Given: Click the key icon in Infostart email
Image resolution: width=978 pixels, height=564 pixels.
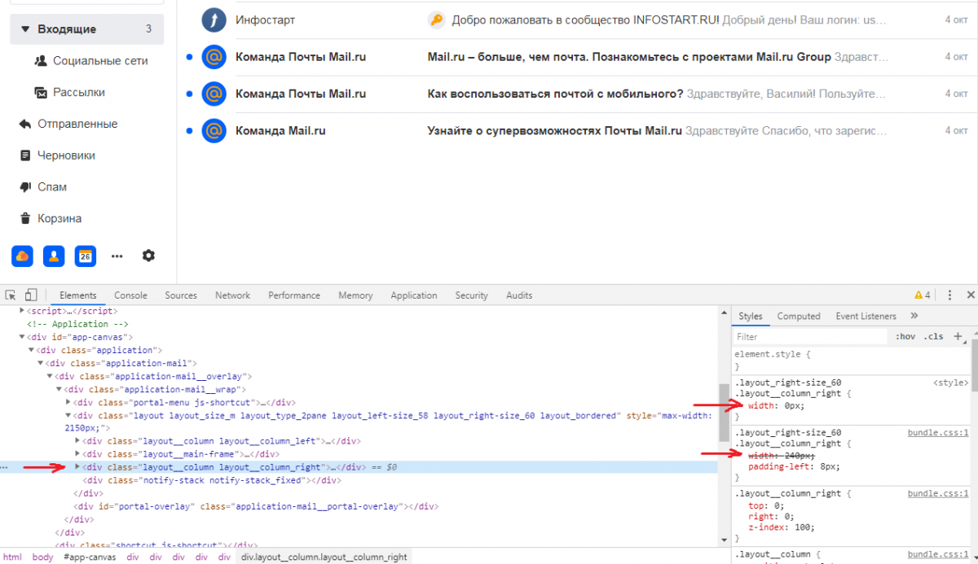Looking at the screenshot, I should tap(436, 20).
